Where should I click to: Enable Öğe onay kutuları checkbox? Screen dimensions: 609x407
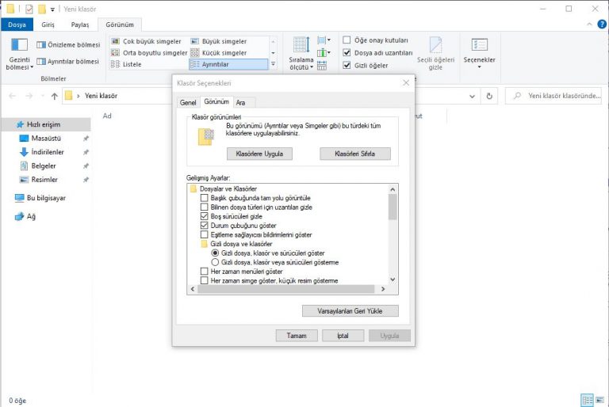(x=347, y=40)
